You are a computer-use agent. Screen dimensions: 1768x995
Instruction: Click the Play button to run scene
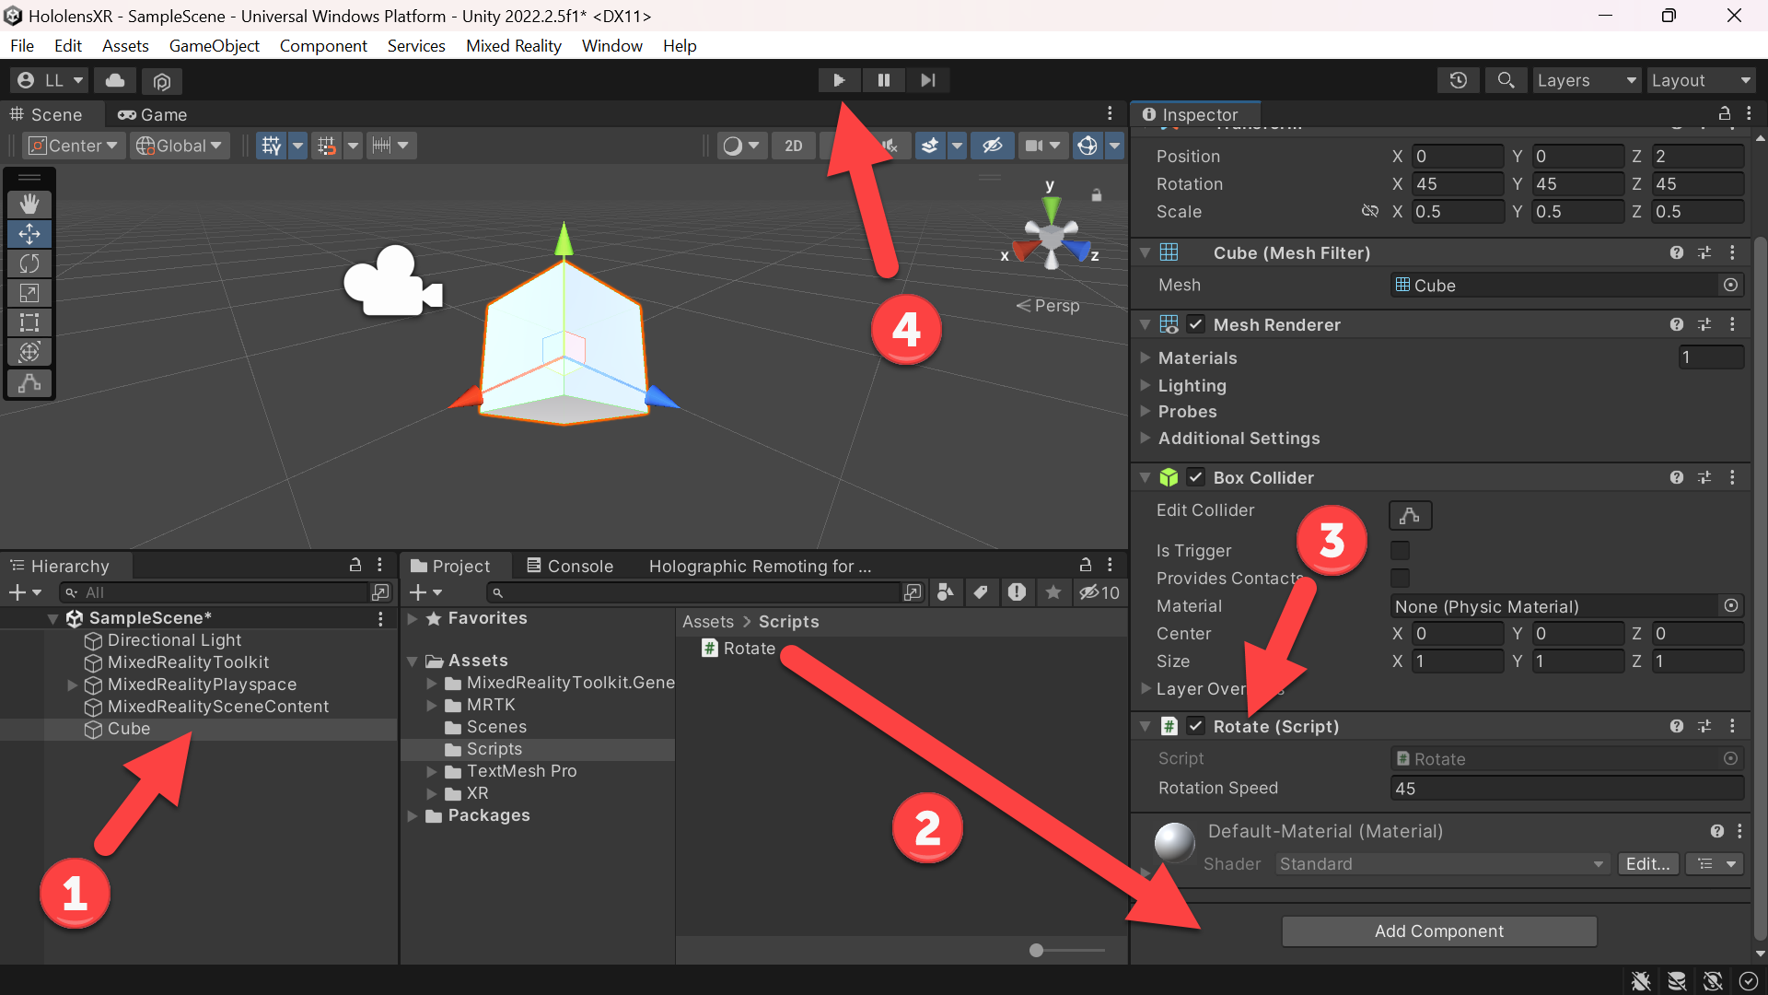(x=839, y=80)
